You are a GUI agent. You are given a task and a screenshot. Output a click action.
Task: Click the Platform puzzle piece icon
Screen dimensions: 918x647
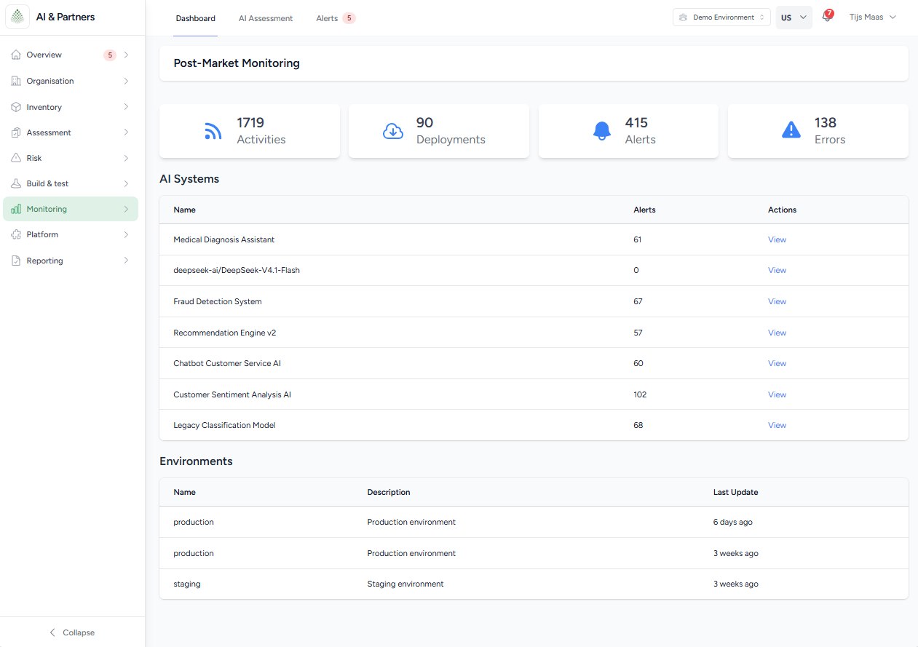[x=16, y=234]
